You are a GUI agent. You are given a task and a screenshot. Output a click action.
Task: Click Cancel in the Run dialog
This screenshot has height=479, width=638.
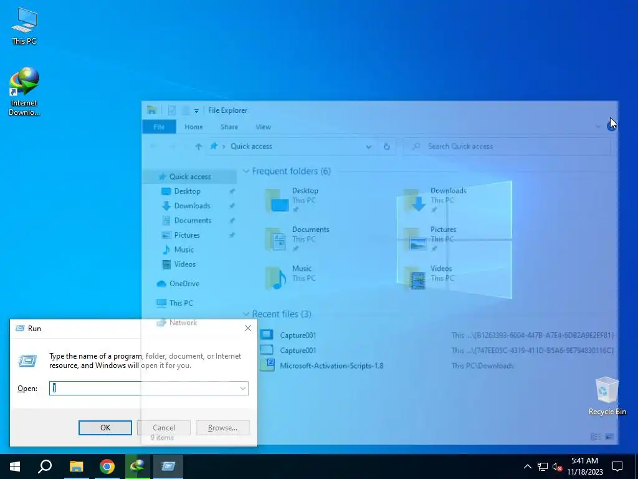pyautogui.click(x=164, y=428)
